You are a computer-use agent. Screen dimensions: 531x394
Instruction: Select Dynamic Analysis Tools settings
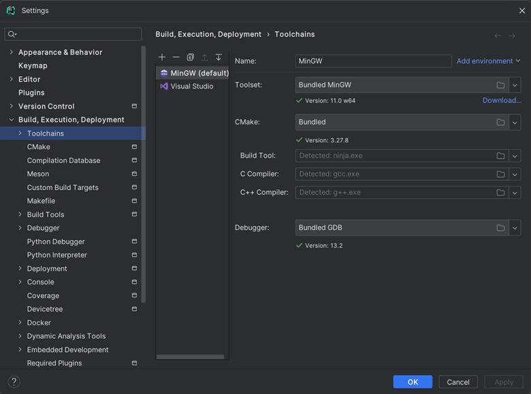67,336
